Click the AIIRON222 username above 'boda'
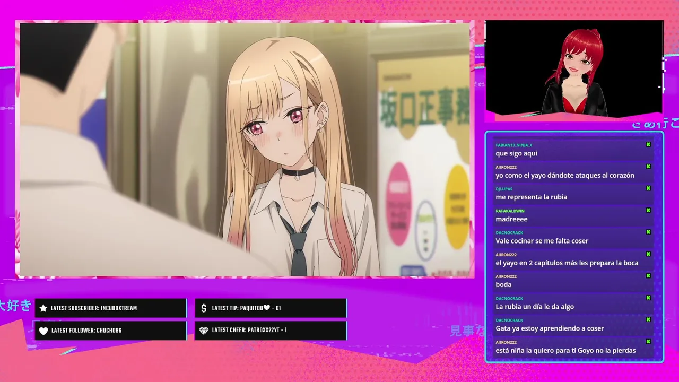Viewport: 679px width, 382px height. tap(506, 276)
